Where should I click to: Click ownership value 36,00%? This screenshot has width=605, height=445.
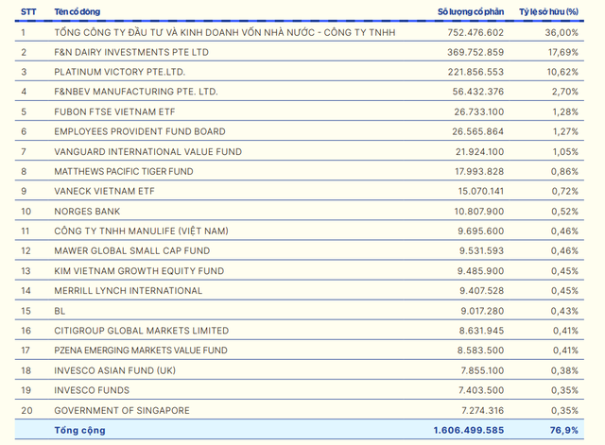click(562, 32)
